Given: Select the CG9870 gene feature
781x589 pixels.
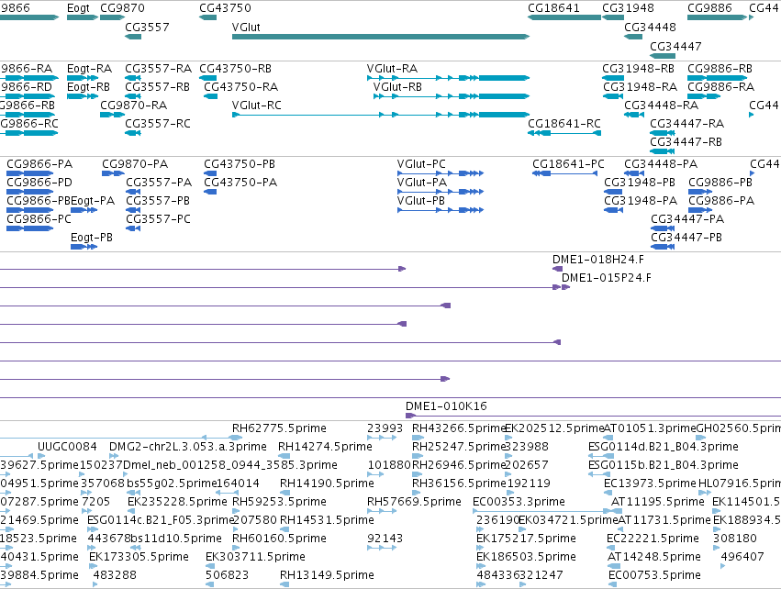Looking at the screenshot, I should pos(112,17).
